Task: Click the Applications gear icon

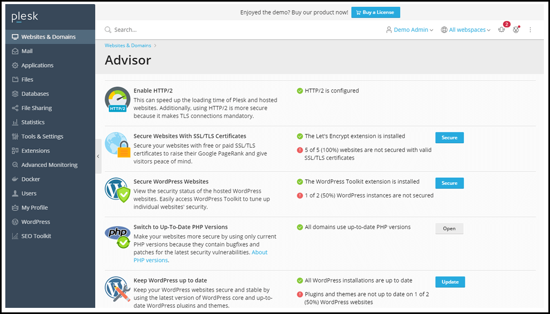Action: pos(15,65)
